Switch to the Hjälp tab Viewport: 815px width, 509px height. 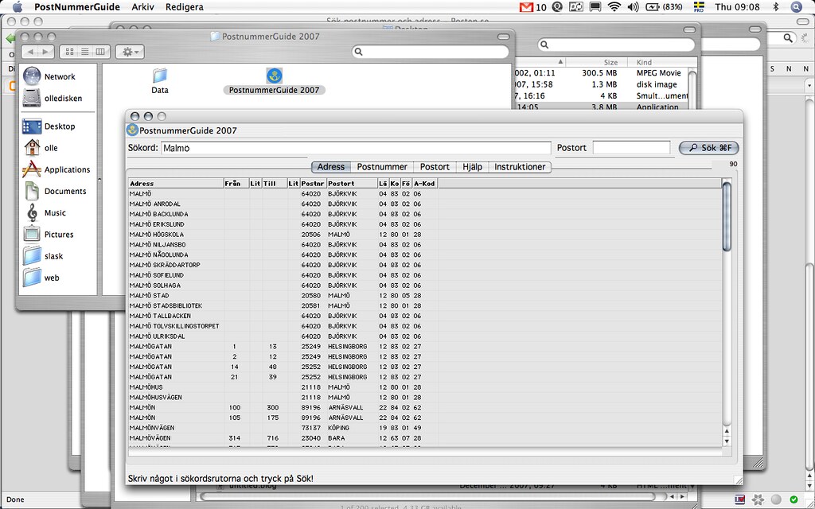point(473,167)
